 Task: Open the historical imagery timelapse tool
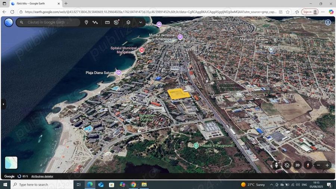tap(116, 22)
